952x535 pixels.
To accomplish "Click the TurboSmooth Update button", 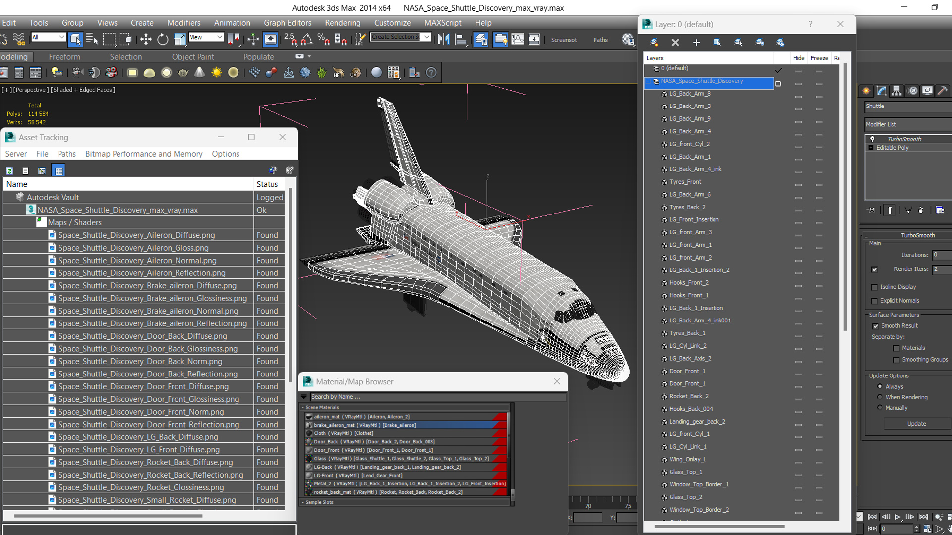I will point(916,424).
